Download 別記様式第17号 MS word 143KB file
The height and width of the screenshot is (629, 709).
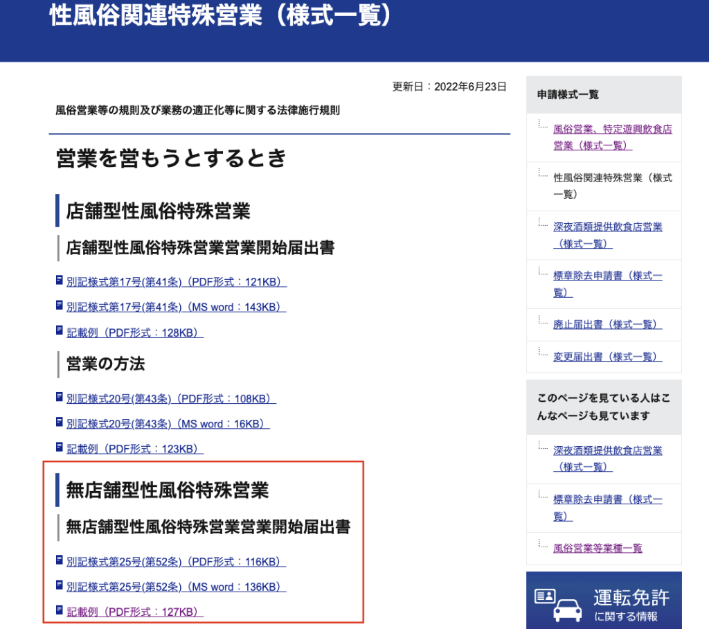click(176, 307)
